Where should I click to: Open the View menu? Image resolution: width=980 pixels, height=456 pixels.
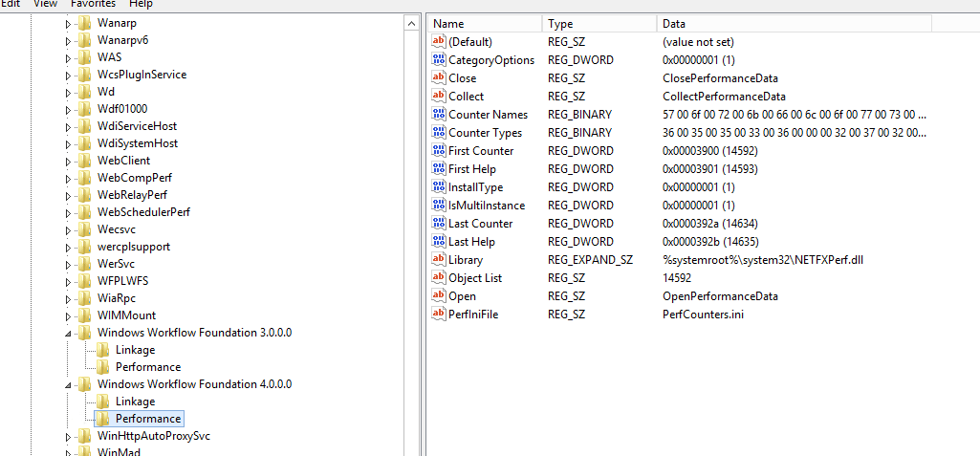pyautogui.click(x=45, y=4)
